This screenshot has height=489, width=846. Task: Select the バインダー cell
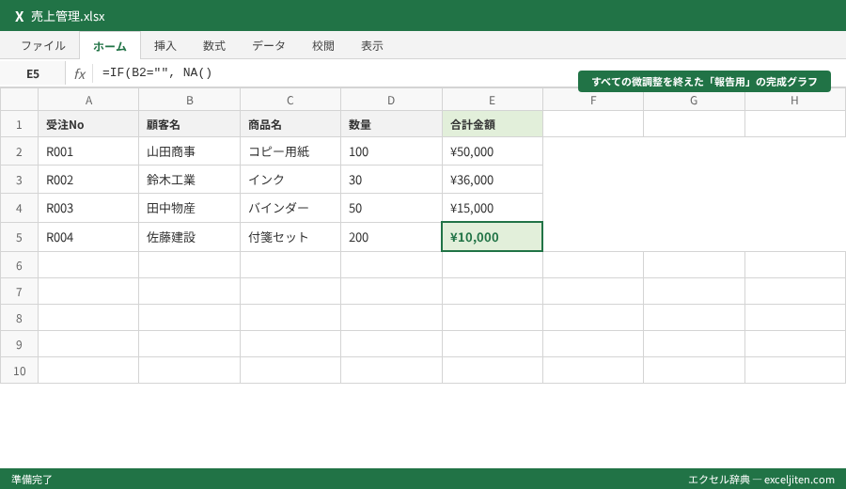pos(290,208)
